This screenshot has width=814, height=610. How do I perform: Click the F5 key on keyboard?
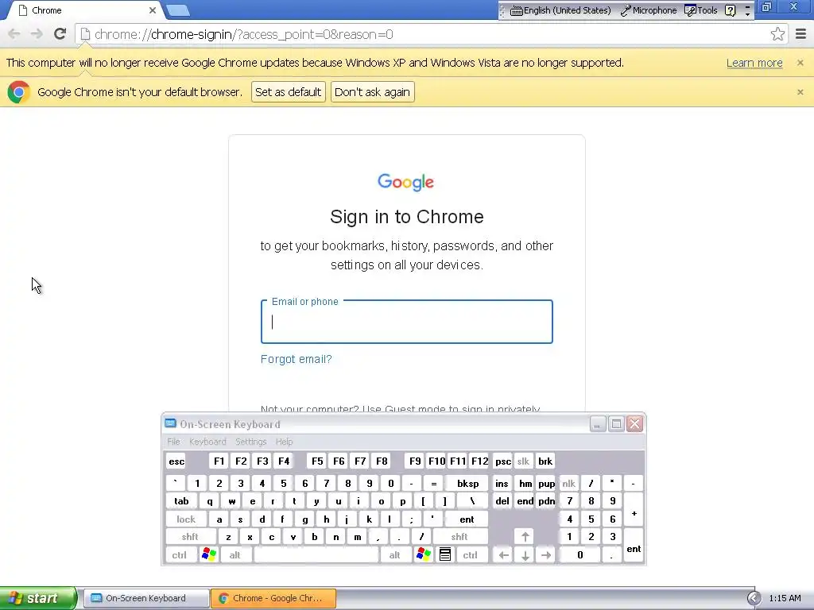317,461
